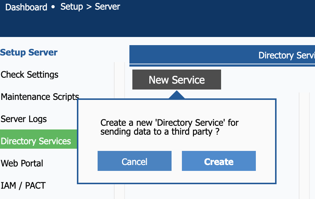Click the Setup breadcrumb link
The height and width of the screenshot is (199, 315).
click(71, 7)
